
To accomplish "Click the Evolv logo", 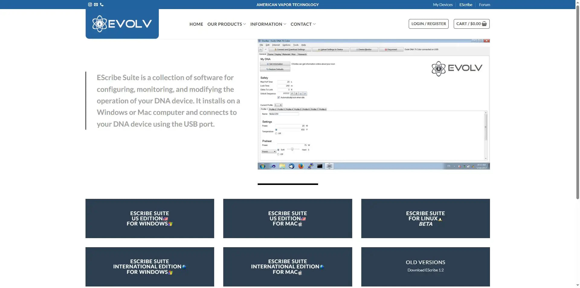I will coord(122,24).
